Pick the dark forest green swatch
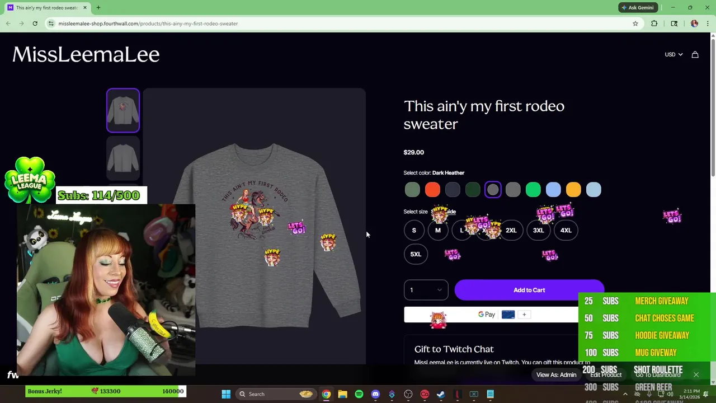 473,190
